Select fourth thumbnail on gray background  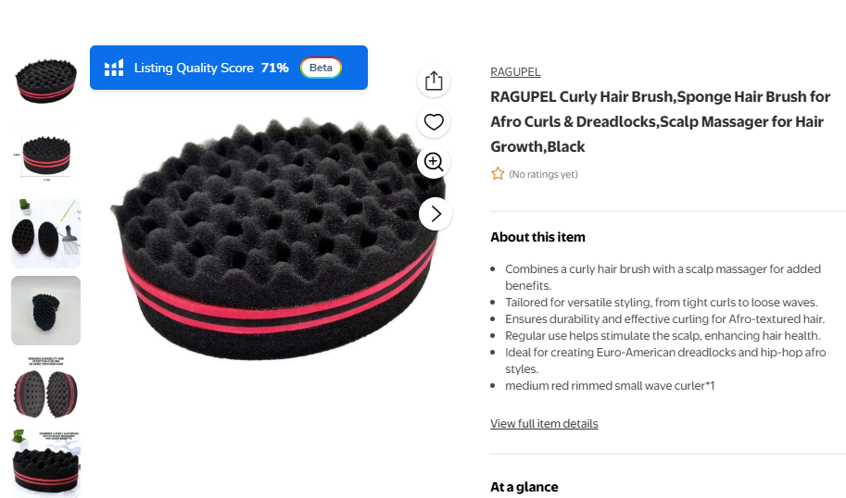pyautogui.click(x=45, y=310)
